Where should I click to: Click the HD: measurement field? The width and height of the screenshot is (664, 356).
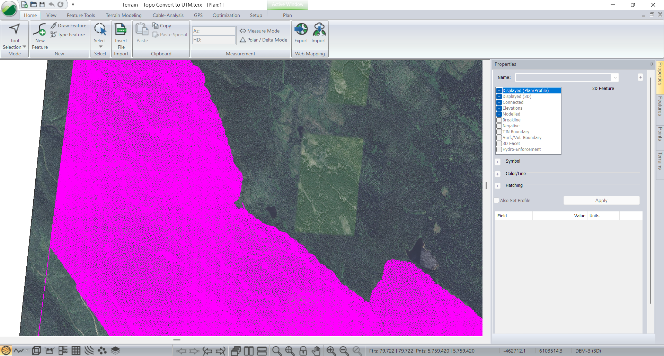pyautogui.click(x=214, y=40)
